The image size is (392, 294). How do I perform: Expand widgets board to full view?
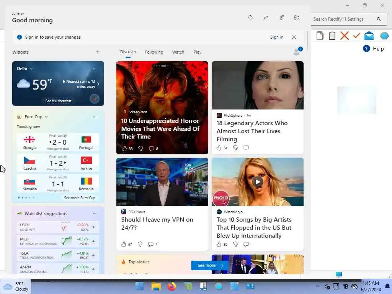pyautogui.click(x=266, y=18)
